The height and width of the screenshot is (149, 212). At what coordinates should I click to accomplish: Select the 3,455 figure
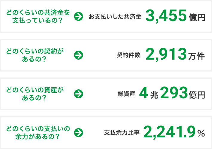166,16
